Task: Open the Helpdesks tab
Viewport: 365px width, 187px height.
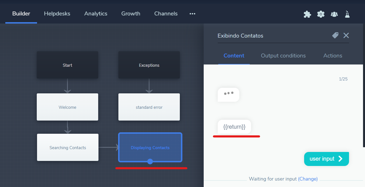Action: tap(57, 13)
